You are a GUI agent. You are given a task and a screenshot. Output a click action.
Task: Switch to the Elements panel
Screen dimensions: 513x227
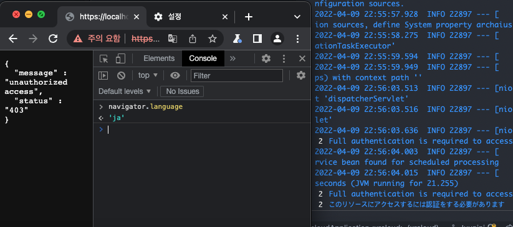160,58
